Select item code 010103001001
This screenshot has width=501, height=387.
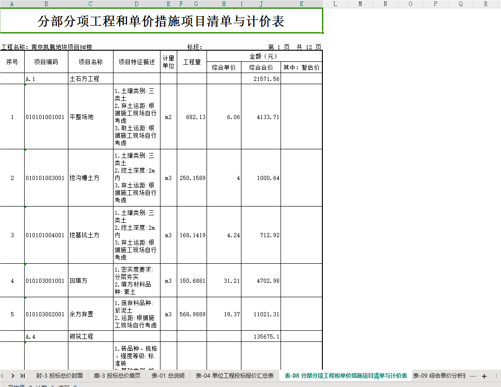coord(47,280)
